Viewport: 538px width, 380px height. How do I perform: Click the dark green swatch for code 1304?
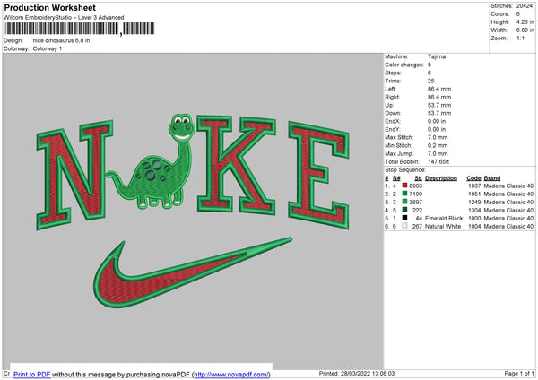point(405,210)
